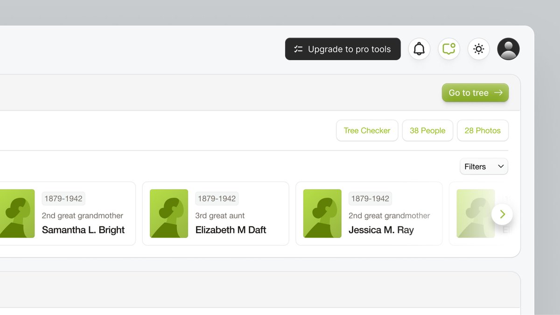Viewport: 560px width, 315px height.
Task: Click the name Elizabeth M Daft
Action: tap(231, 230)
